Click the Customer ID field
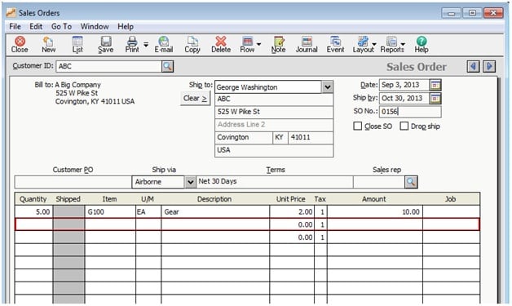Viewport: 512px width, 306px height. tap(109, 66)
